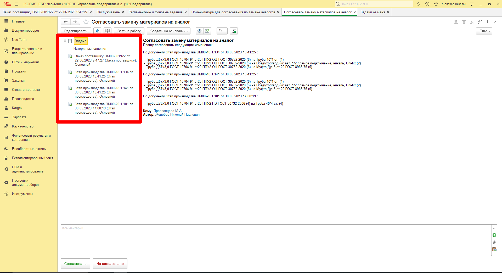This screenshot has height=273, width=502.
Task: Click the green plus grid toolbar icon
Action: click(x=207, y=31)
